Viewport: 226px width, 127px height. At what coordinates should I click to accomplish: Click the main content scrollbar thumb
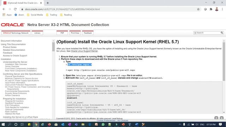(x=224, y=61)
